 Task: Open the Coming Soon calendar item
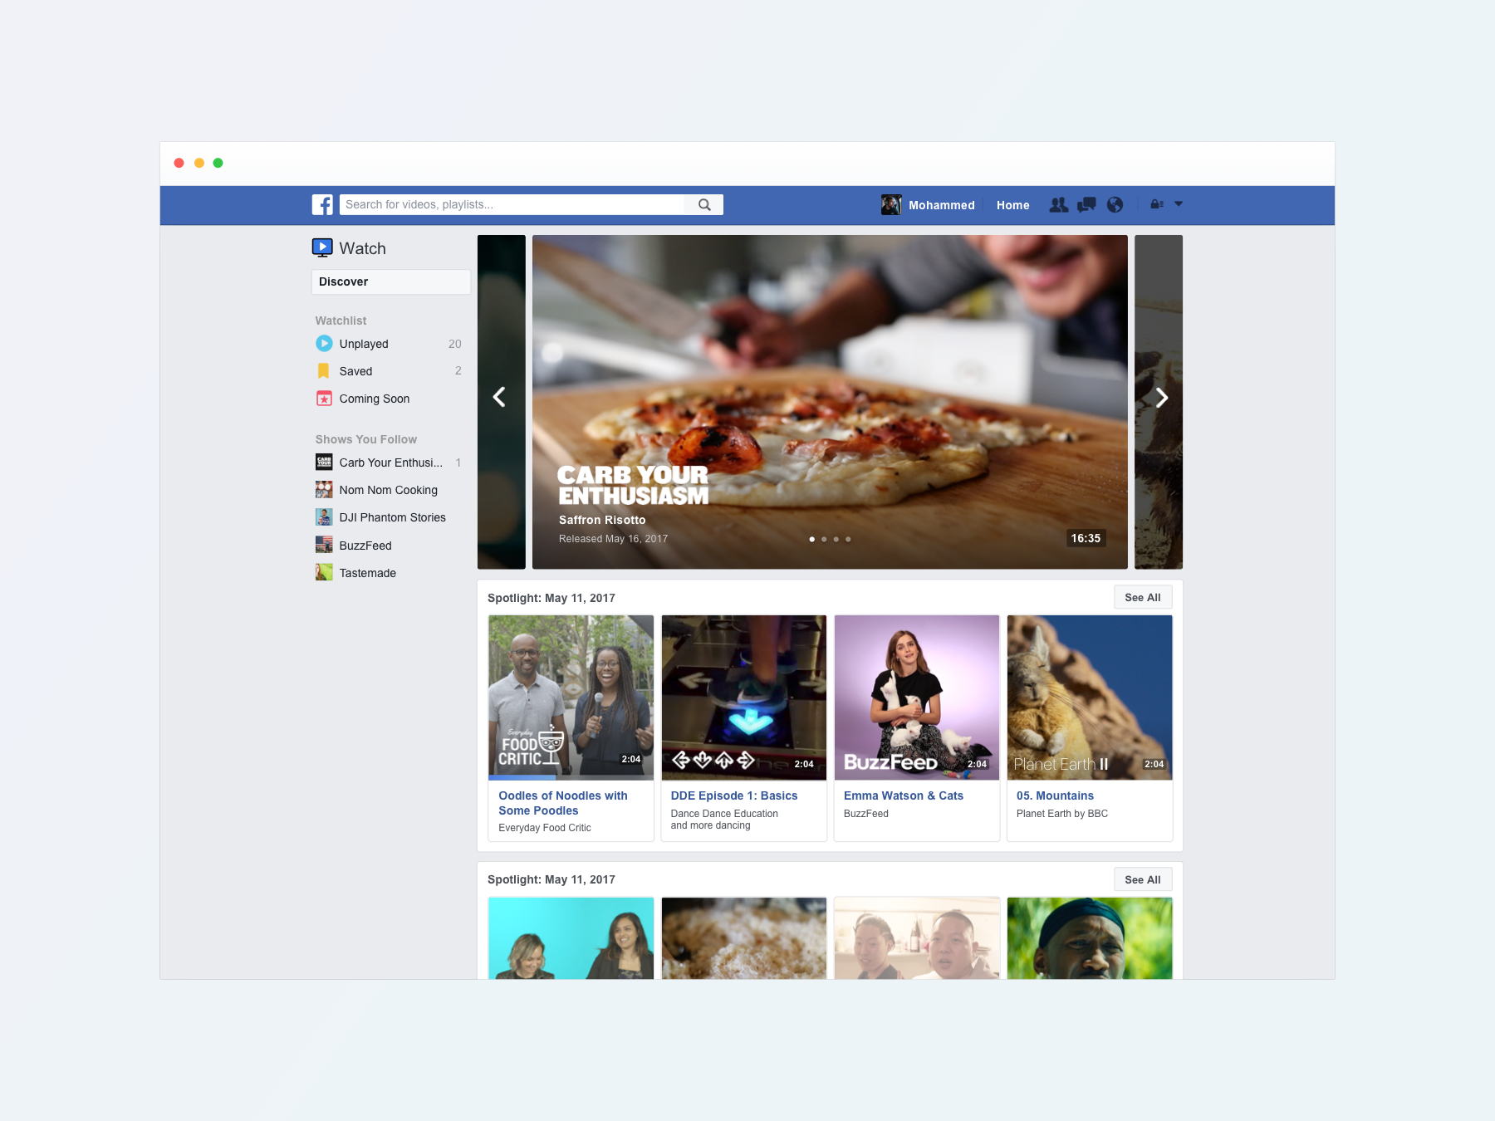374,399
